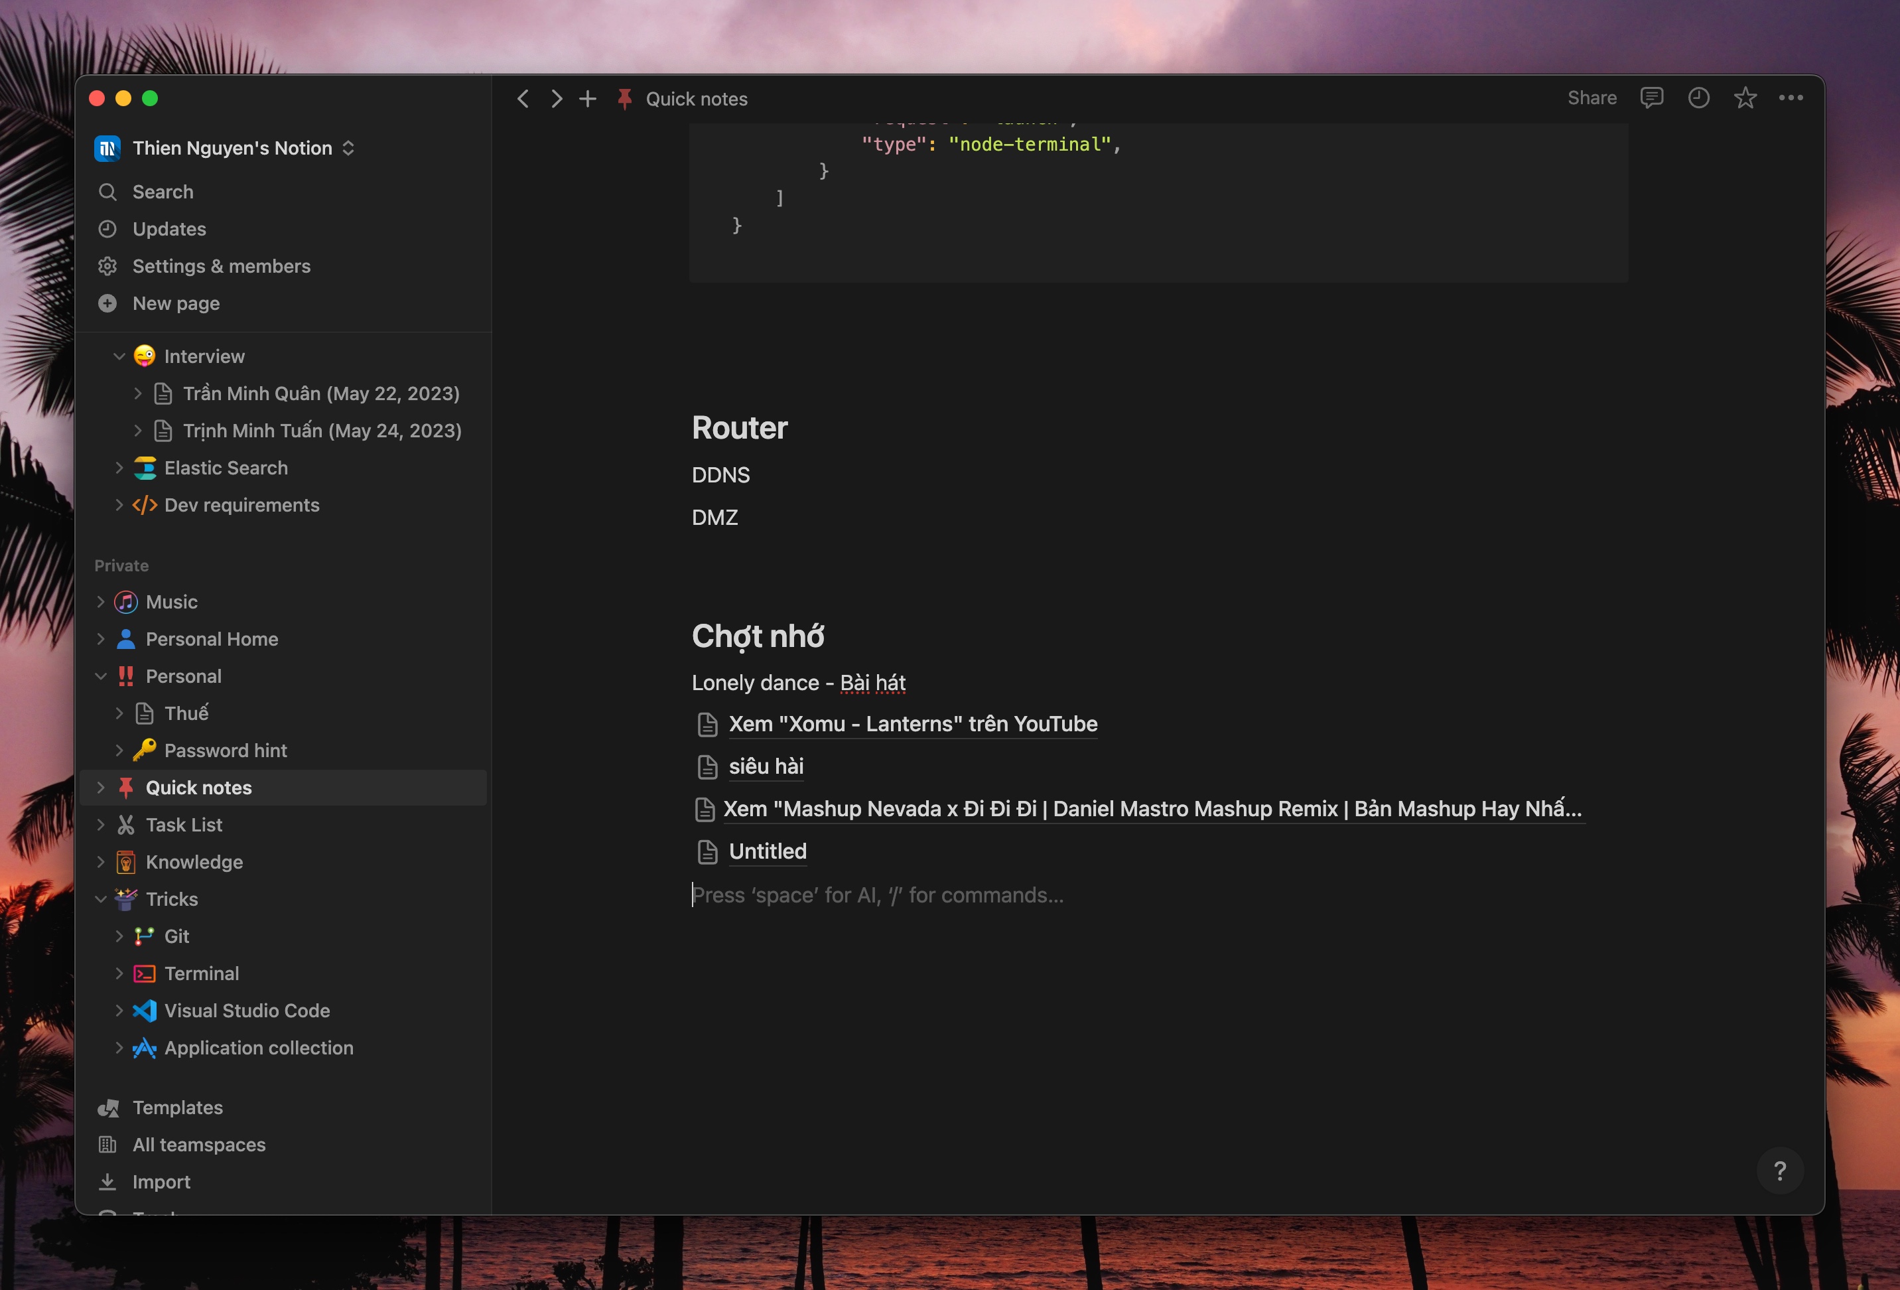
Task: Open the help question mark button
Action: 1781,1171
